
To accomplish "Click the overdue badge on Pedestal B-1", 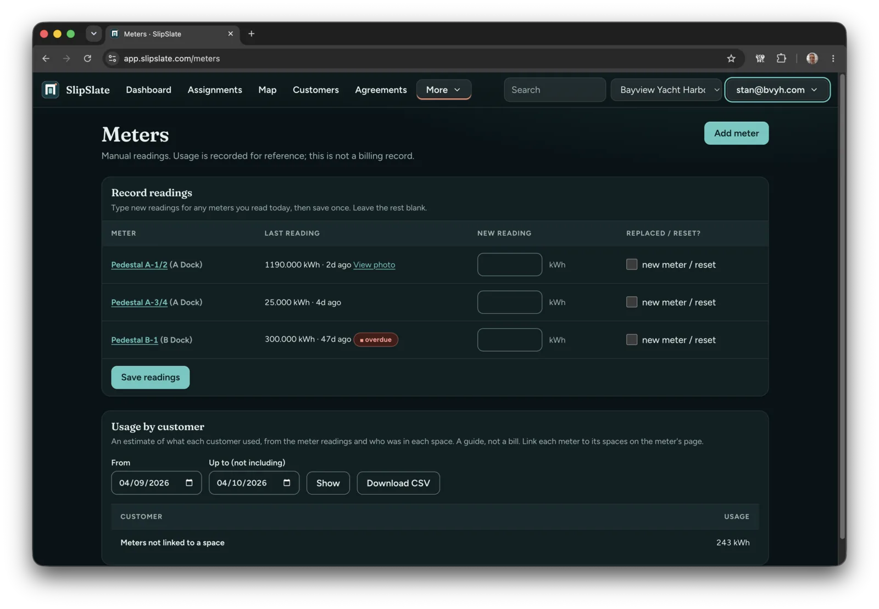I will pos(376,340).
